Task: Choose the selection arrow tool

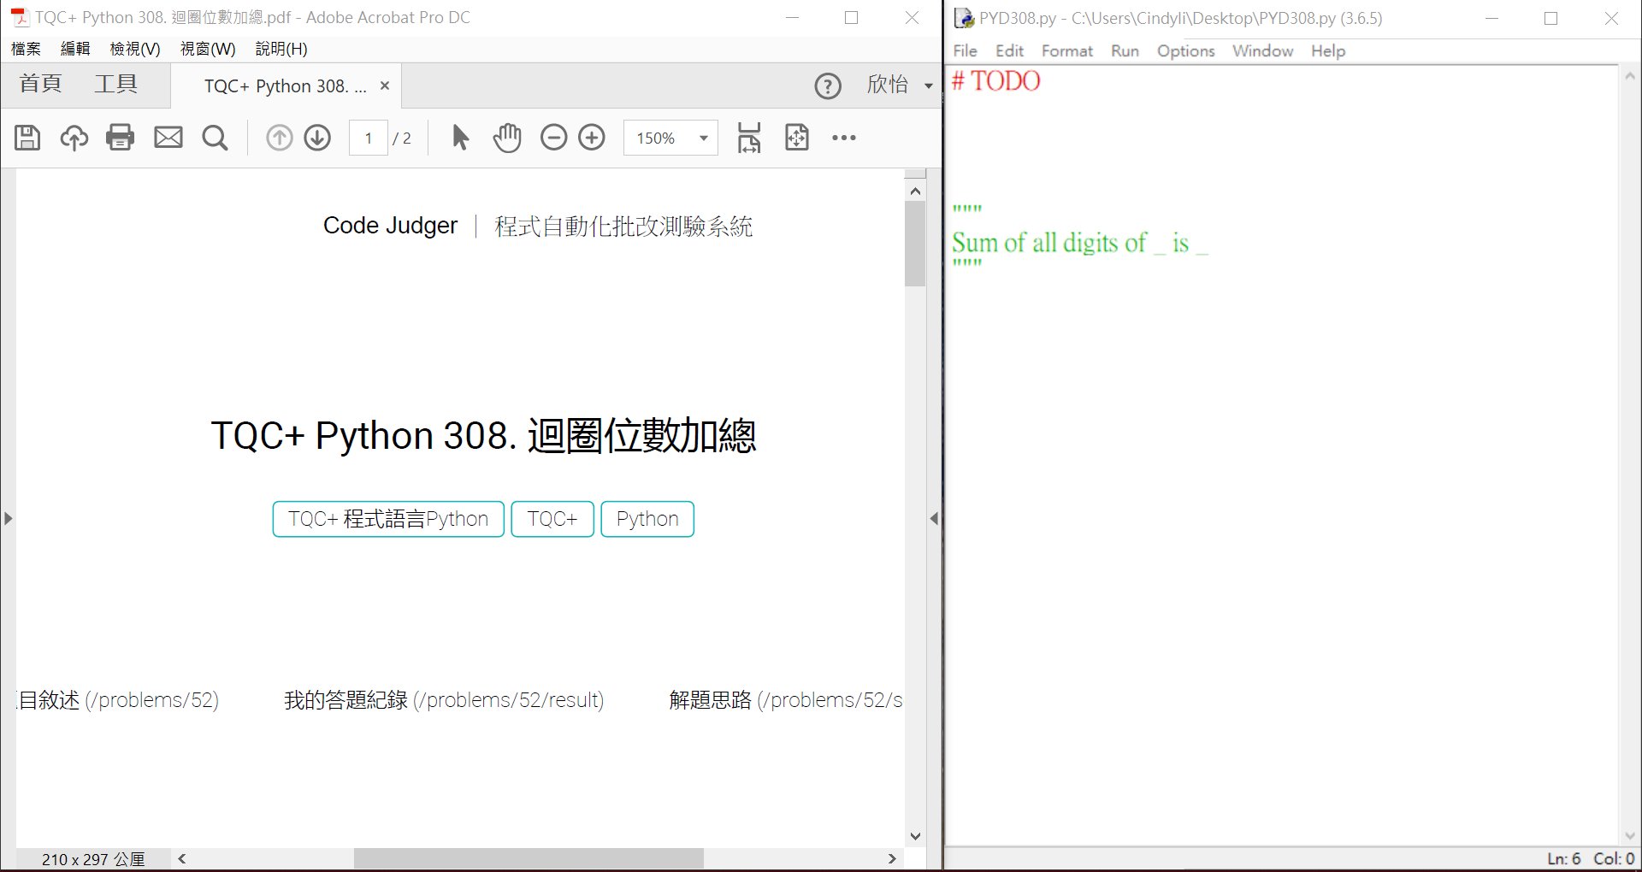Action: click(460, 138)
